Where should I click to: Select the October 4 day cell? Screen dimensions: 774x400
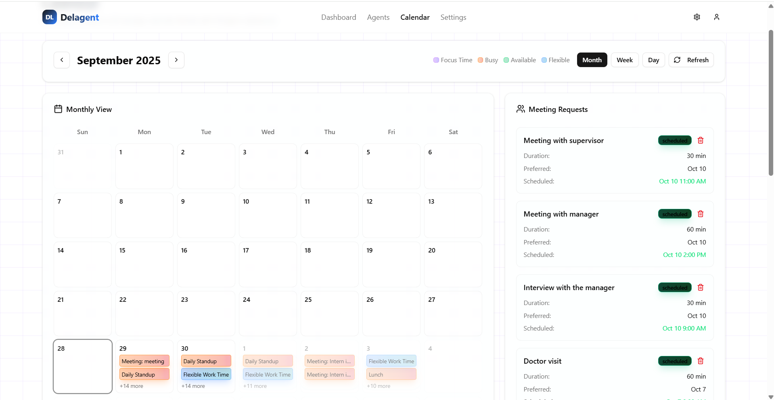pyautogui.click(x=453, y=366)
